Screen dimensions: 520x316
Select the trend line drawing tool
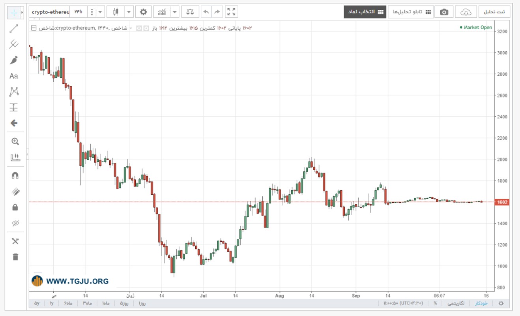point(14,28)
